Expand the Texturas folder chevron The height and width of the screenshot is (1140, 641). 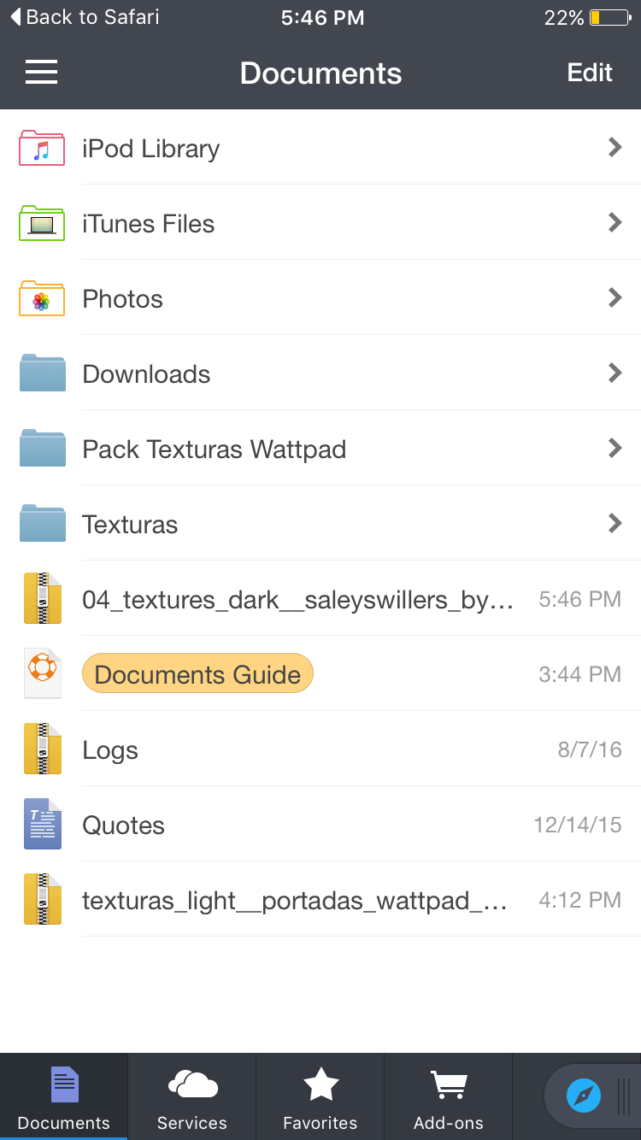pos(615,523)
